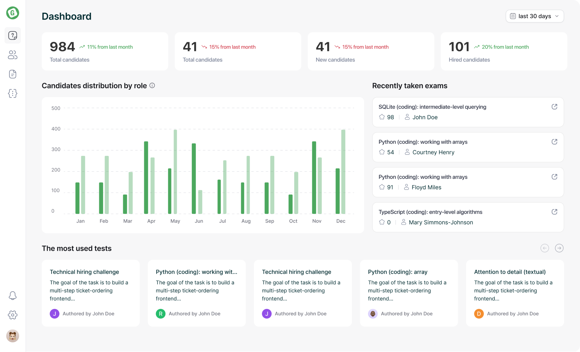Open the documents section in the sidebar
580x352 pixels.
tap(13, 74)
